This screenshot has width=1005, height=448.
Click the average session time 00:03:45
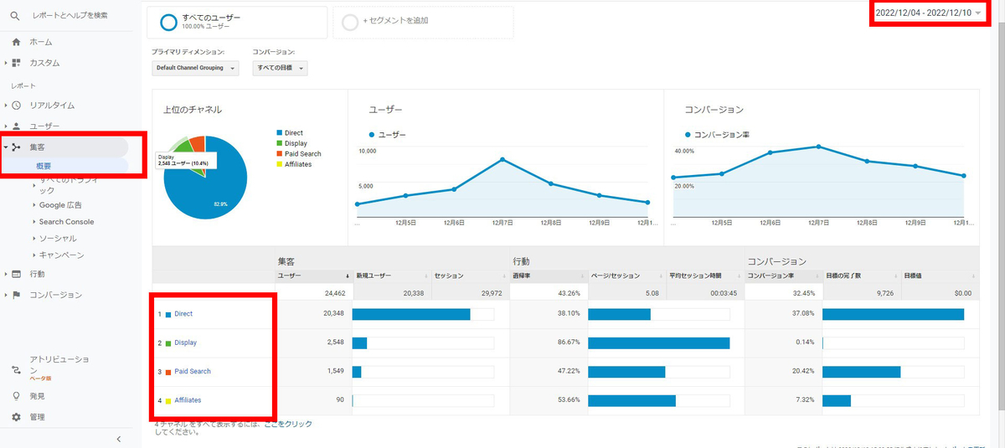point(725,293)
